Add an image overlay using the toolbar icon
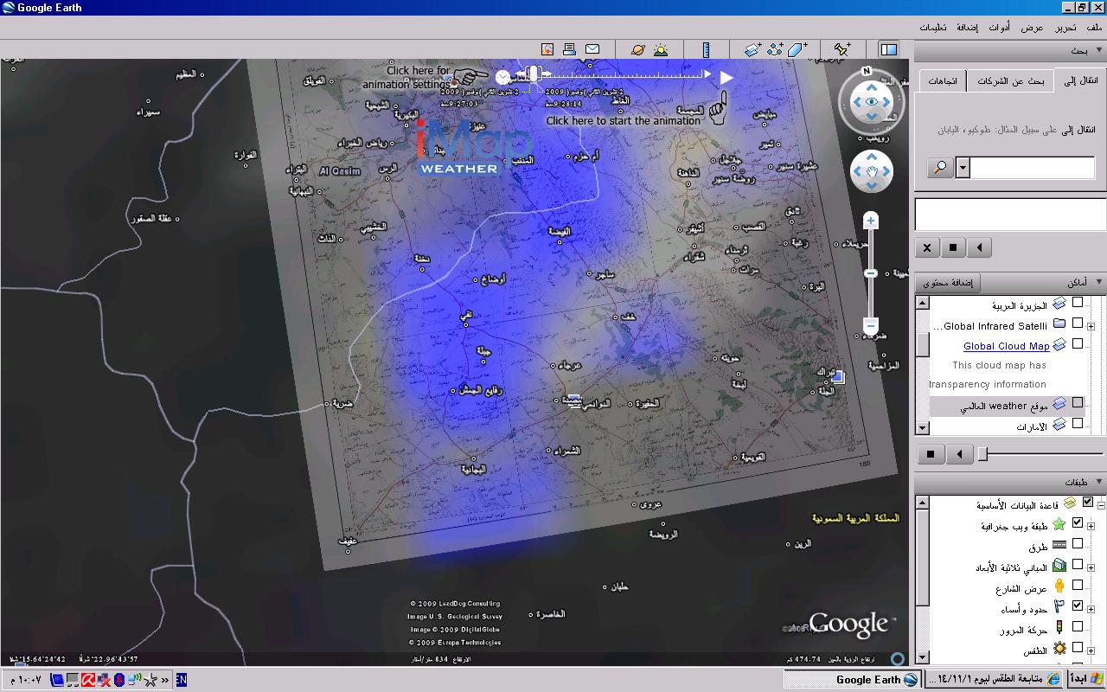 [x=752, y=49]
